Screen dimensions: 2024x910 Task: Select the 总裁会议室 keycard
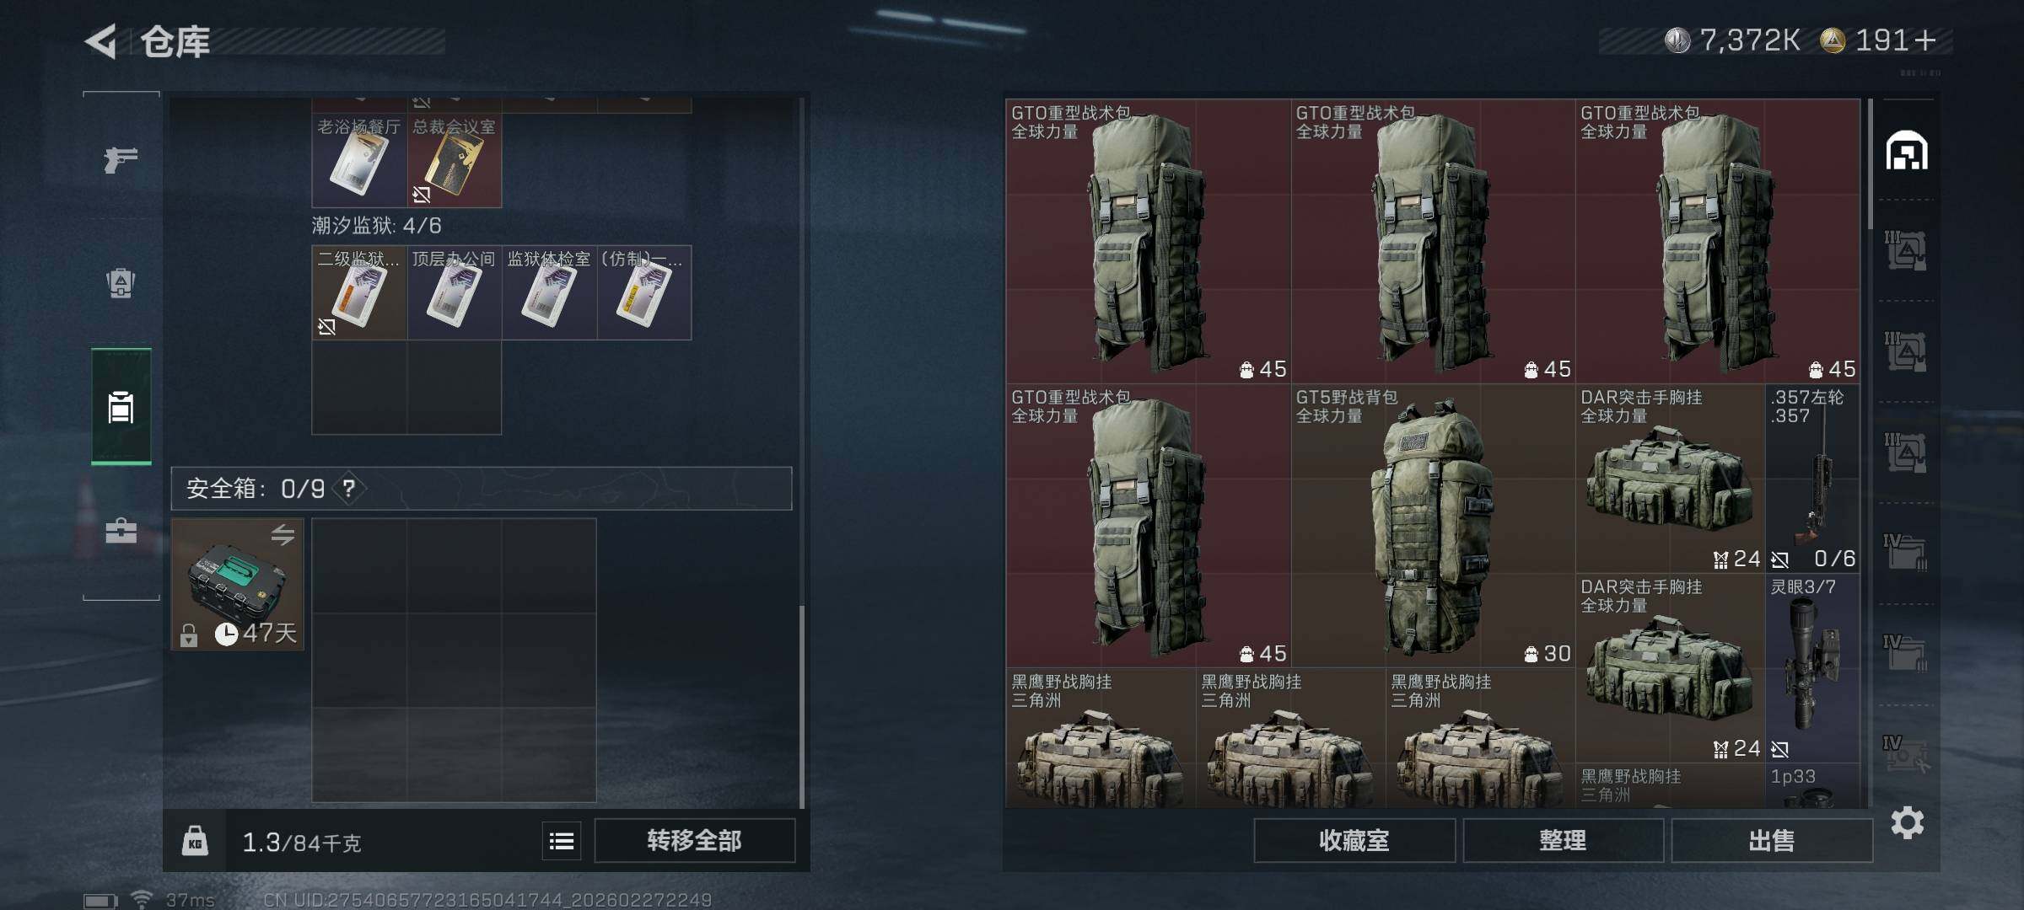(455, 160)
